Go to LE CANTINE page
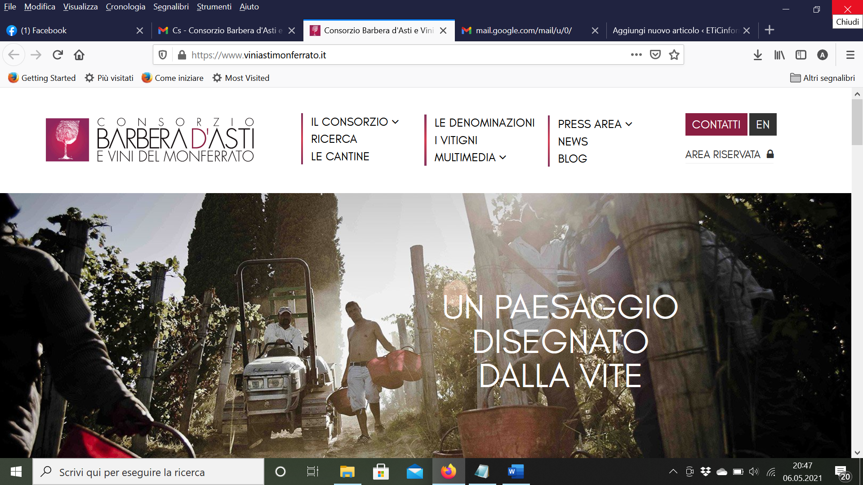Image resolution: width=863 pixels, height=485 pixels. (340, 156)
